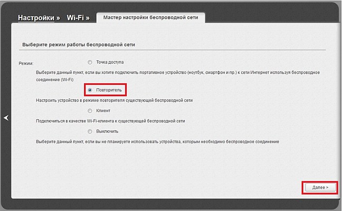Click the » separator after Wi-Fi

click(x=87, y=17)
